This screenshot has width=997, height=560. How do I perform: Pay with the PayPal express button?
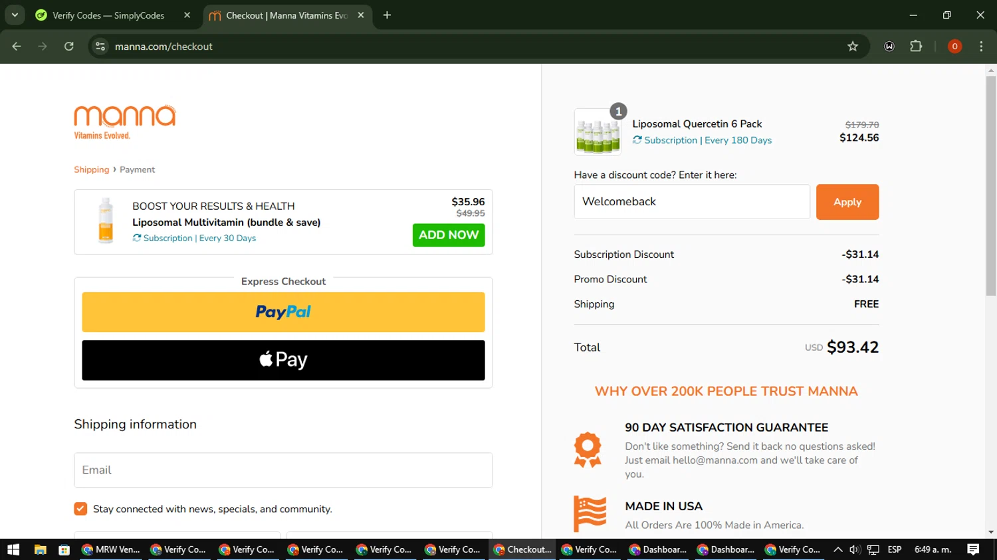tap(283, 312)
